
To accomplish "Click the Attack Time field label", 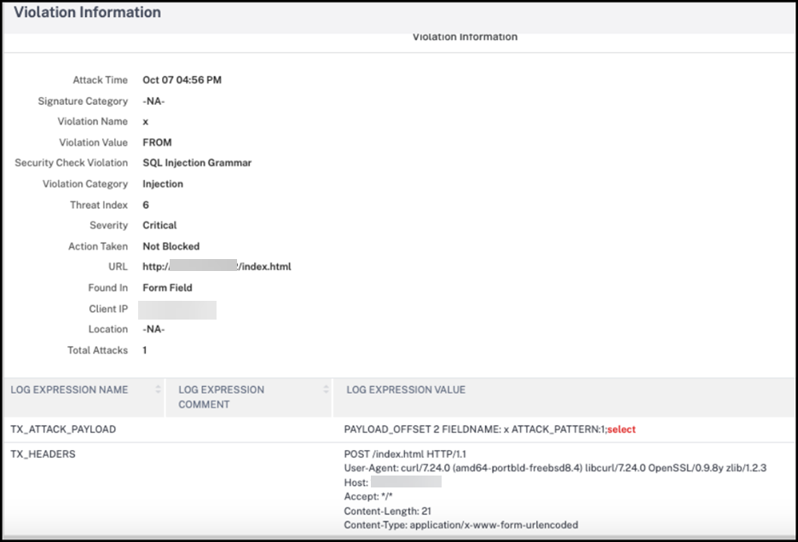I will point(101,80).
